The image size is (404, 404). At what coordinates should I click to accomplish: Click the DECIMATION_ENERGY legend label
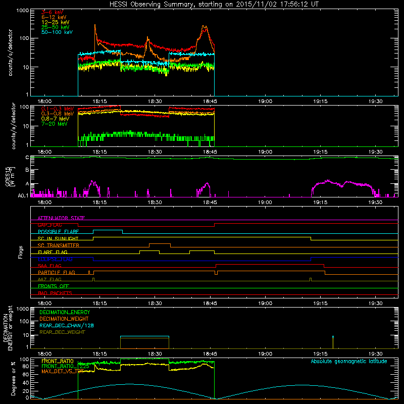coord(65,312)
